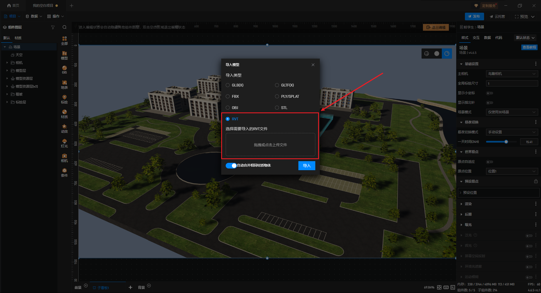The width and height of the screenshot is (541, 293).
Task: Open the 灯光 lighting component category
Action: 65,143
